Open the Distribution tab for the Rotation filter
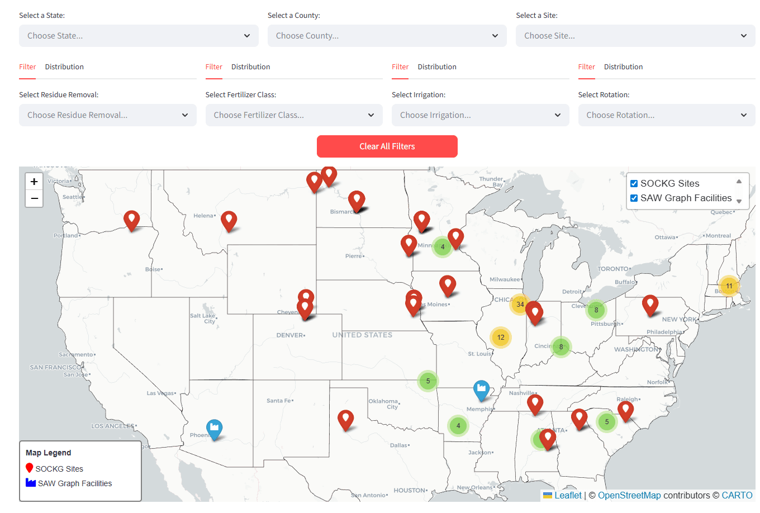This screenshot has height=513, width=760. (623, 66)
